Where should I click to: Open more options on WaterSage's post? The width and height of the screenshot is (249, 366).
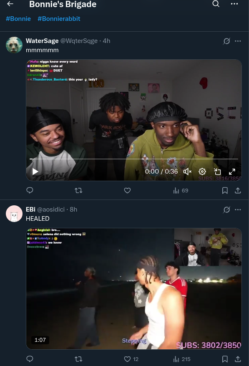click(238, 41)
